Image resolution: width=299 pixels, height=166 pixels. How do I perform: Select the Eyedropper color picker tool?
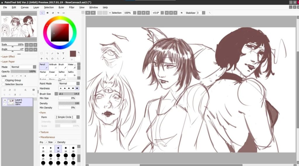click(x=63, y=59)
